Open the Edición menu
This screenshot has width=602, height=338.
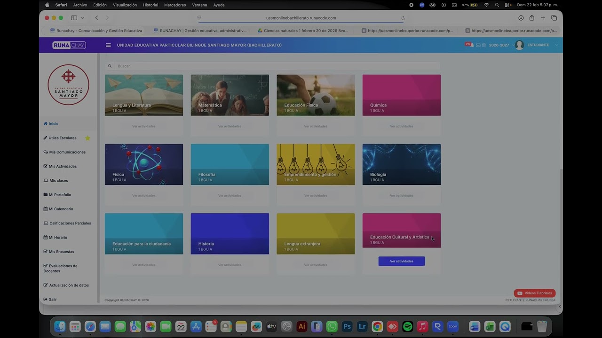[100, 5]
